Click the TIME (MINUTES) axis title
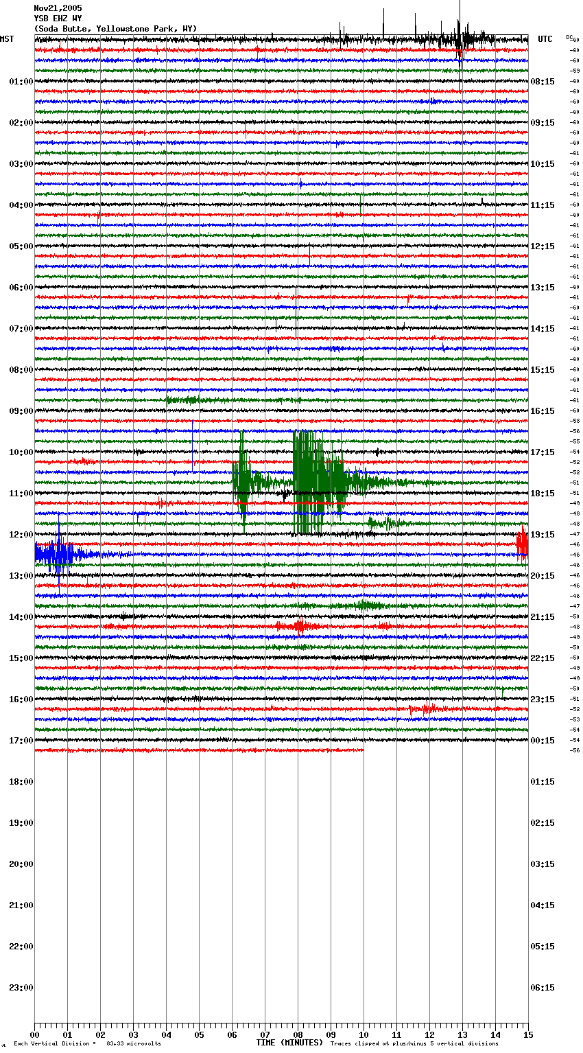The width and height of the screenshot is (583, 1053). coord(289,1043)
